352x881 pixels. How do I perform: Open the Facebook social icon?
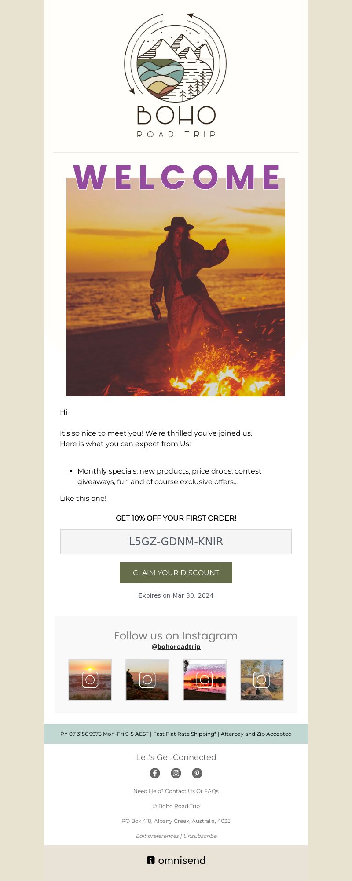(x=155, y=773)
